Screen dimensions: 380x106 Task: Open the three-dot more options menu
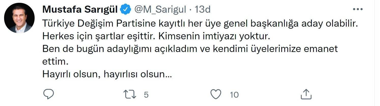tap(358, 9)
